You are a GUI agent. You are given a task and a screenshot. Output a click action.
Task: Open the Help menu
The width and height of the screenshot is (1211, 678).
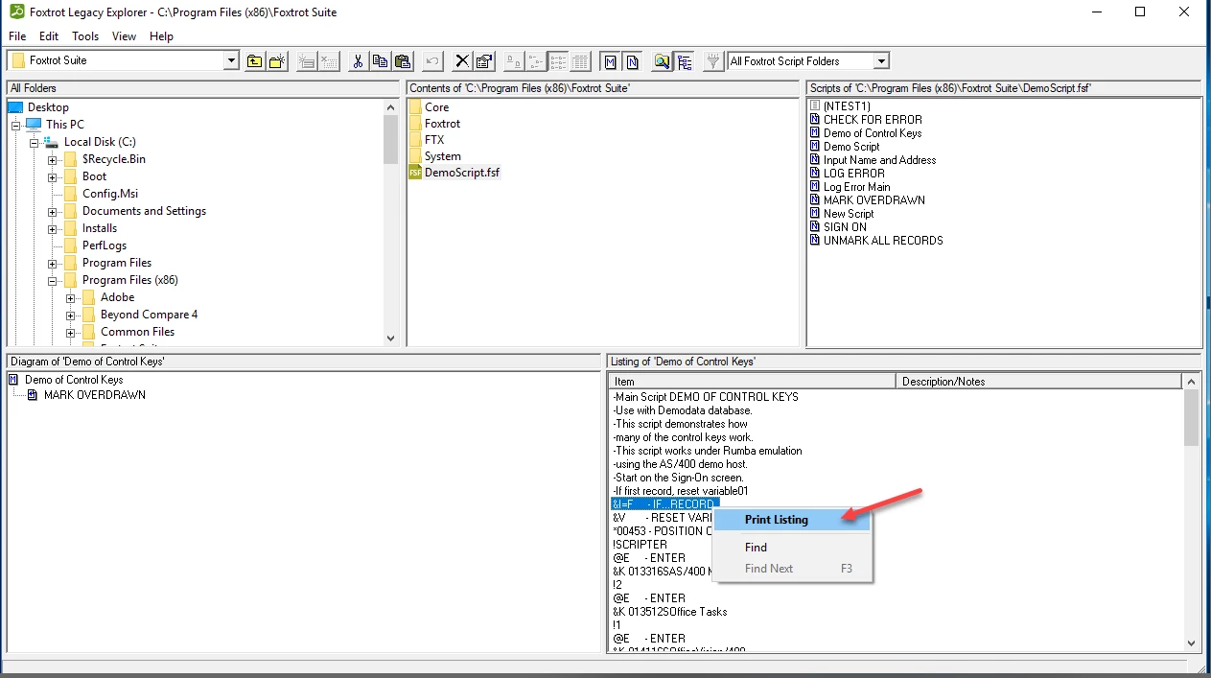[x=161, y=36]
